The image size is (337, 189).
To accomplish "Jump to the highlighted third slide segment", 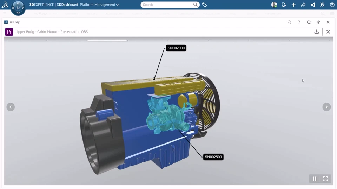I will [107, 40].
